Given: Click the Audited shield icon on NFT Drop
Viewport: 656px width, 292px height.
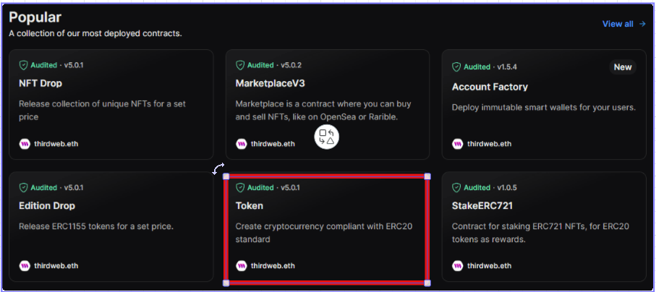Looking at the screenshot, I should coord(23,65).
